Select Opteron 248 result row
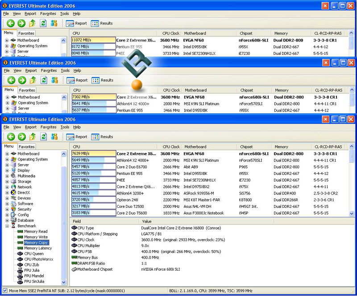This screenshot has height=297, width=357. 209,200
